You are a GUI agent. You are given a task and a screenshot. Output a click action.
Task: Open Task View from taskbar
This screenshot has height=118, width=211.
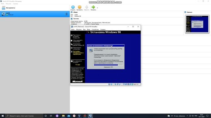point(51,116)
